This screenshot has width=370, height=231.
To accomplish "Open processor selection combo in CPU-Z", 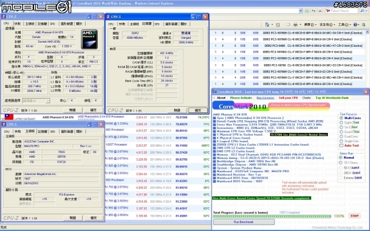I will pyautogui.click(x=36, y=100).
